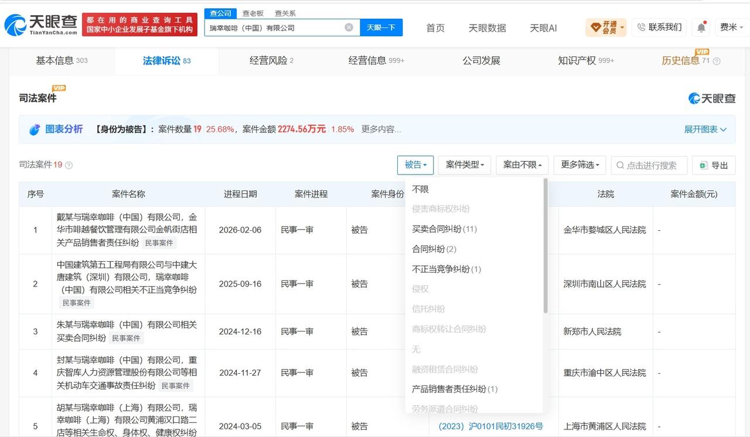Click the 天眼查 logo beside the 司法案件 heading

(712, 98)
